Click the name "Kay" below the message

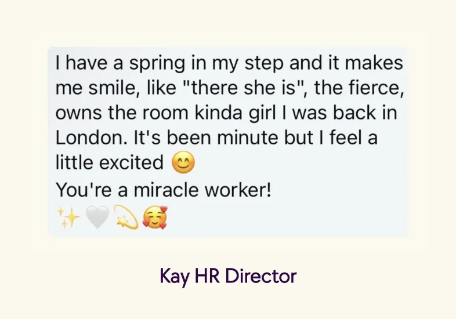(x=174, y=276)
